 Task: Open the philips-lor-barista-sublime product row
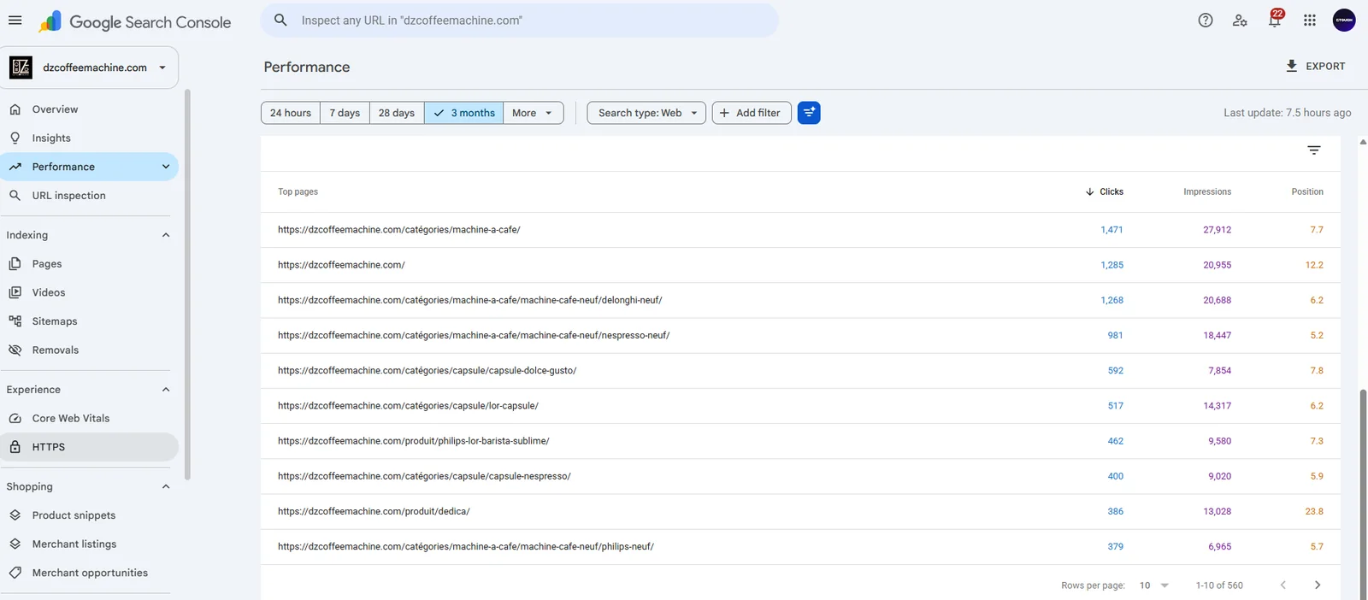(800, 441)
